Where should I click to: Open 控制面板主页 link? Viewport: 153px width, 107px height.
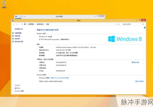19,29
